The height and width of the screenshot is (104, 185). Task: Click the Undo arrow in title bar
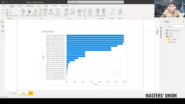coord(7,2)
